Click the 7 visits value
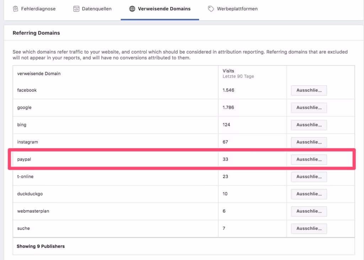This screenshot has width=364, height=260. pos(224,228)
